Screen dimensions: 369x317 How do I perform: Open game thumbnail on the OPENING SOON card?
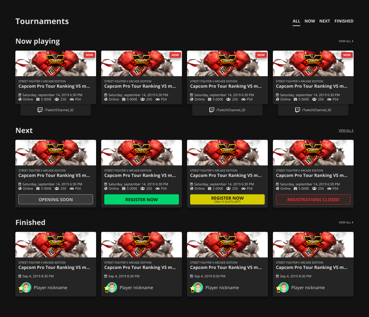[x=56, y=153]
